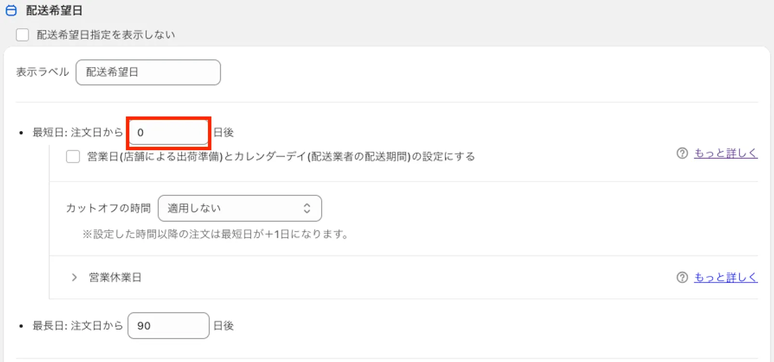Click the calendar icon beside 配送希望日 heading
This screenshot has height=362, width=774.
[x=11, y=11]
